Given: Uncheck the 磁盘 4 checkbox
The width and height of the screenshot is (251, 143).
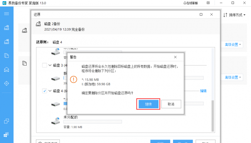Looking at the screenshot, I should pos(44,91).
